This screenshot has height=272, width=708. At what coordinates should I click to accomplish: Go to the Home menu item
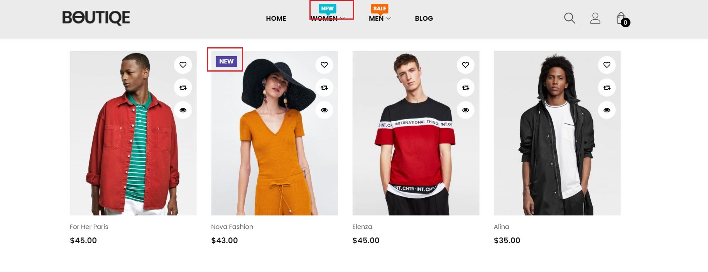(x=276, y=18)
